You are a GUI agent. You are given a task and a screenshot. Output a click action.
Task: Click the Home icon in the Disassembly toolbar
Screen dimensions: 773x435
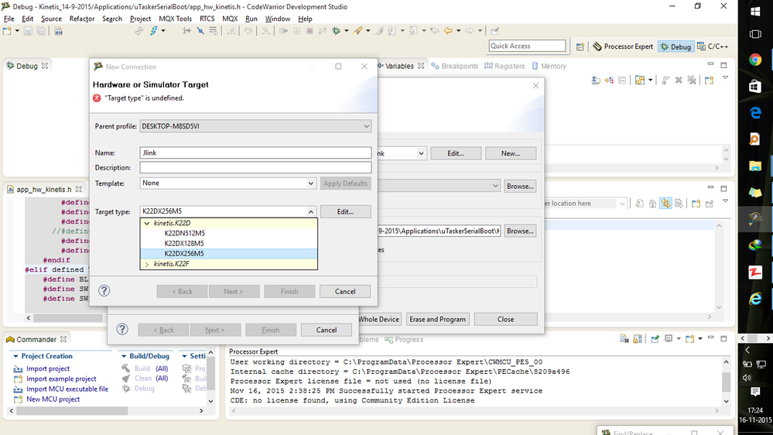click(x=653, y=204)
